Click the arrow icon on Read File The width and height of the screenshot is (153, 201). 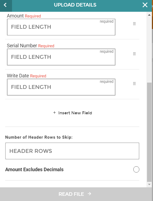tap(89, 194)
